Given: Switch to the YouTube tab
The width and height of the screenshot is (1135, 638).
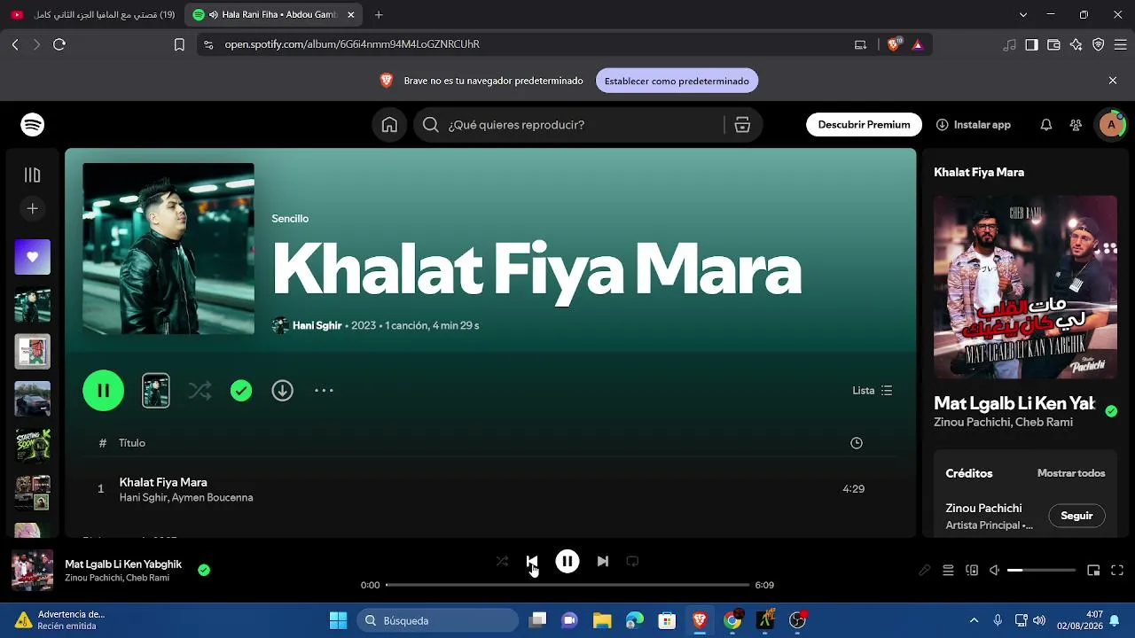Looking at the screenshot, I should [93, 14].
